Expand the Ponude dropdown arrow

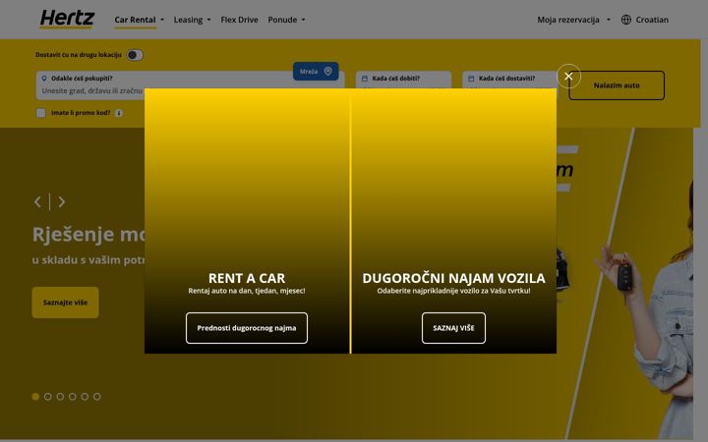point(304,20)
